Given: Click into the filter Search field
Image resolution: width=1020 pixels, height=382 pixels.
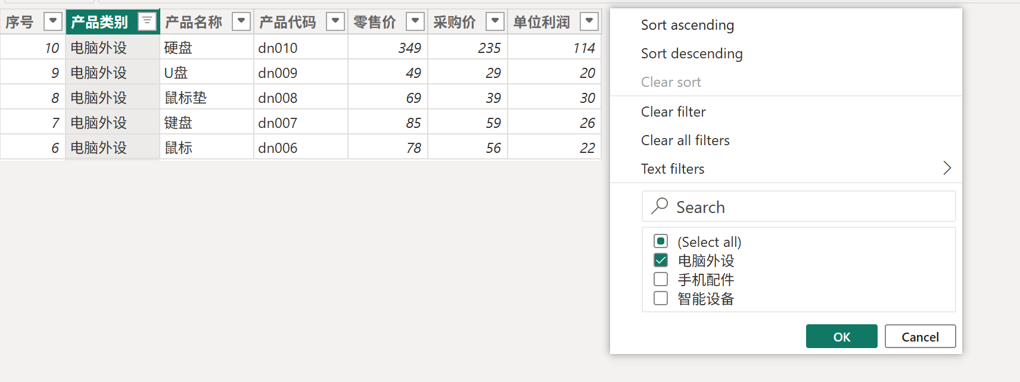Looking at the screenshot, I should click(810, 207).
